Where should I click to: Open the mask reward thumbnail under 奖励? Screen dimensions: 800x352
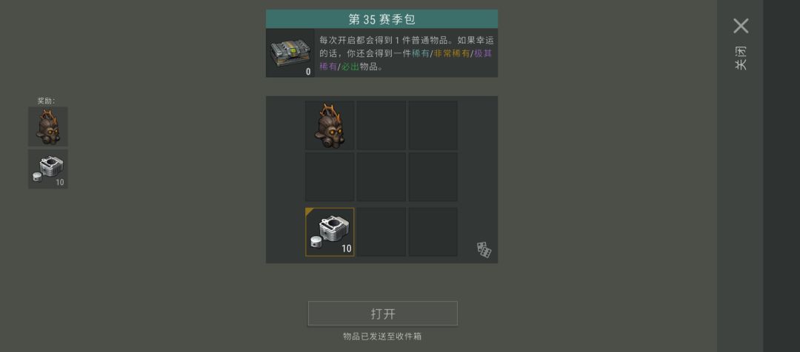tap(48, 127)
